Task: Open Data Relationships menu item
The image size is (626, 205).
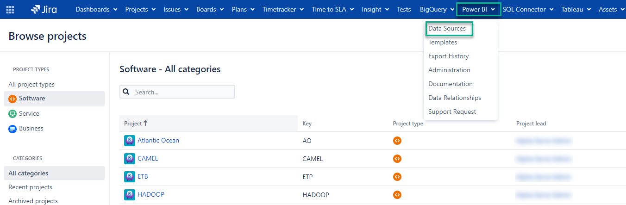Action: tap(454, 98)
